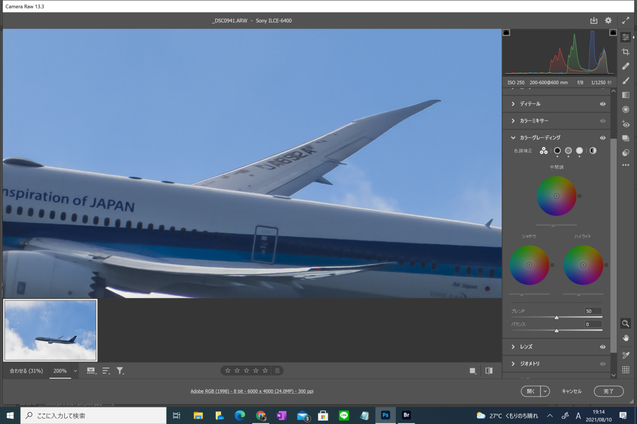Expand the ディテール panel
Screen dimensions: 637x424
point(513,104)
